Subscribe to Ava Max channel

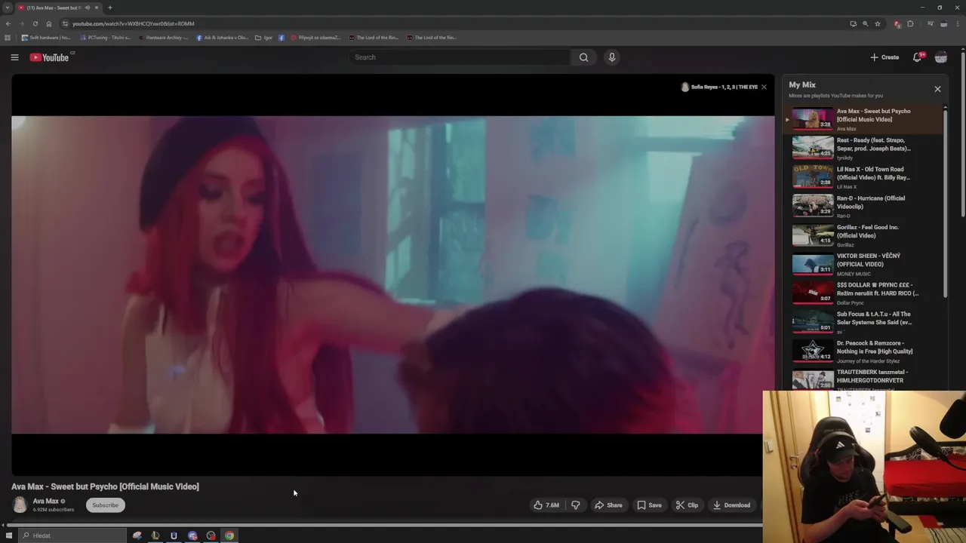click(105, 505)
